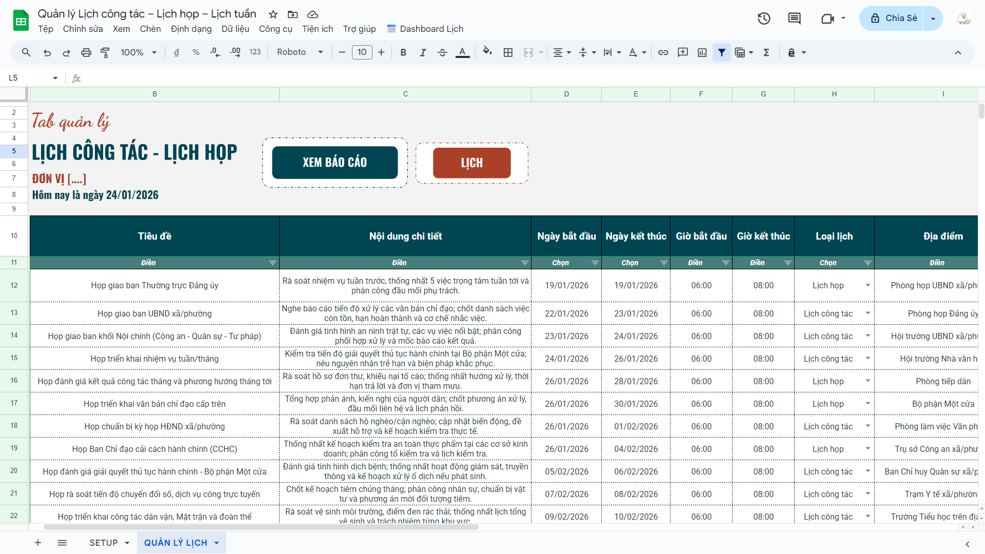
Task: Open the borders tool
Action: point(508,52)
